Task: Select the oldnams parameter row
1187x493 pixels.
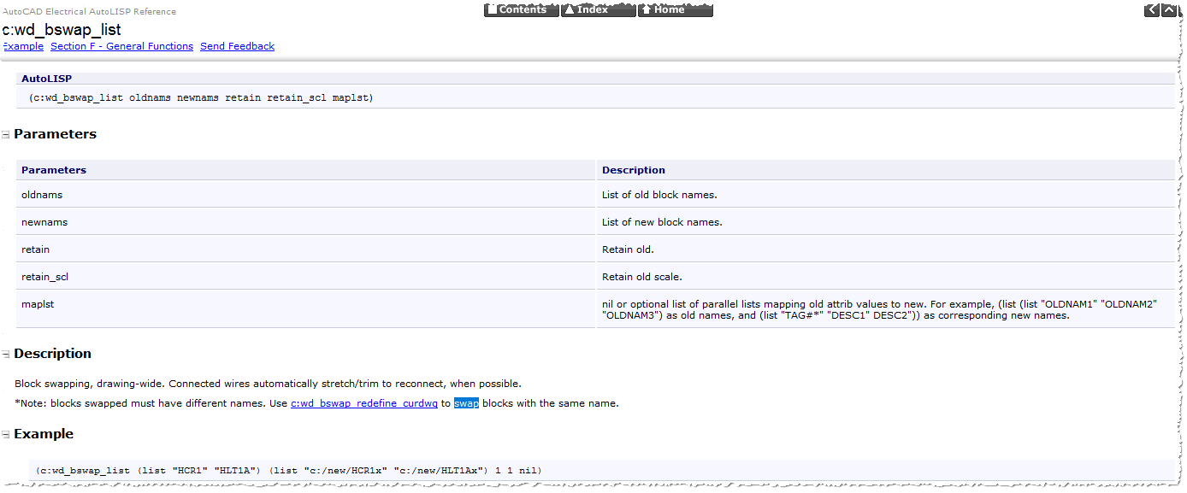Action: [42, 194]
